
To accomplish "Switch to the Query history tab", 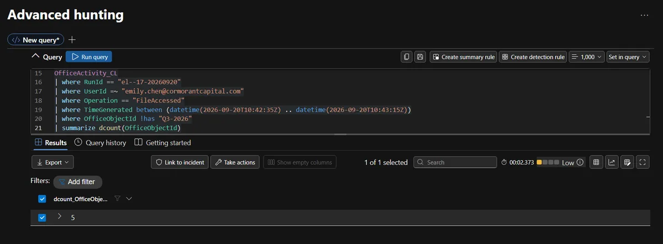I will pyautogui.click(x=100, y=142).
